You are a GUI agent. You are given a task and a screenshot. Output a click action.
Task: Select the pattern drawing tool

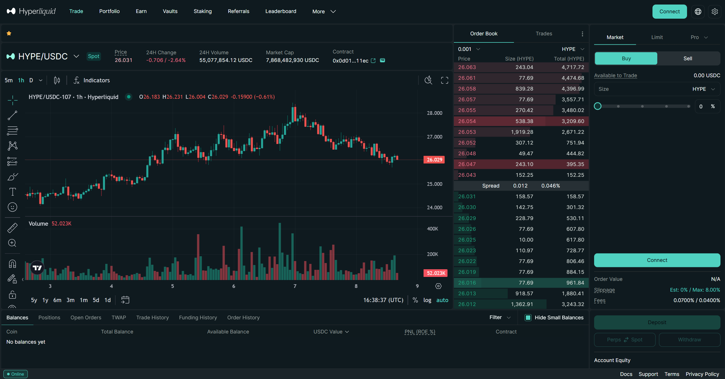point(12,146)
